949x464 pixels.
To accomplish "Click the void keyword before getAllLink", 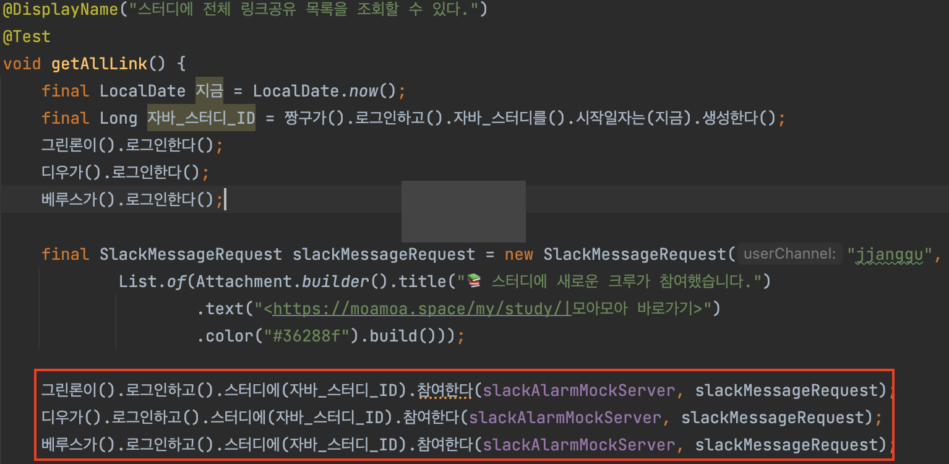I will click(22, 64).
